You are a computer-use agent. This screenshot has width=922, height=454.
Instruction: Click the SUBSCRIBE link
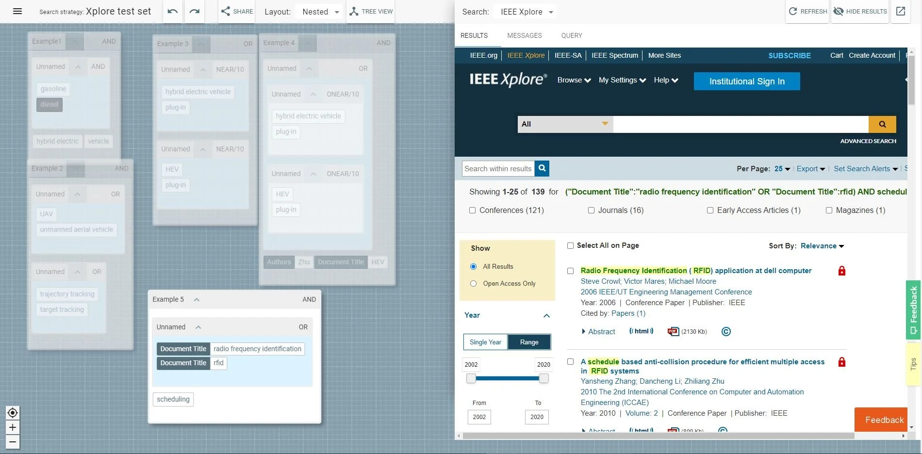click(x=790, y=55)
